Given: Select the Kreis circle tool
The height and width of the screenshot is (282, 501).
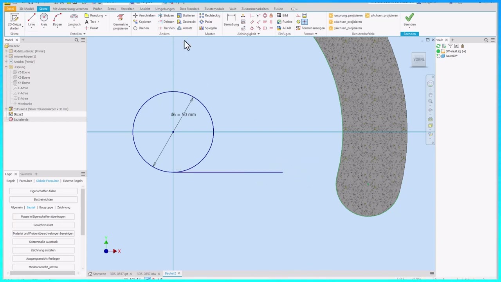Looking at the screenshot, I should [x=44, y=20].
